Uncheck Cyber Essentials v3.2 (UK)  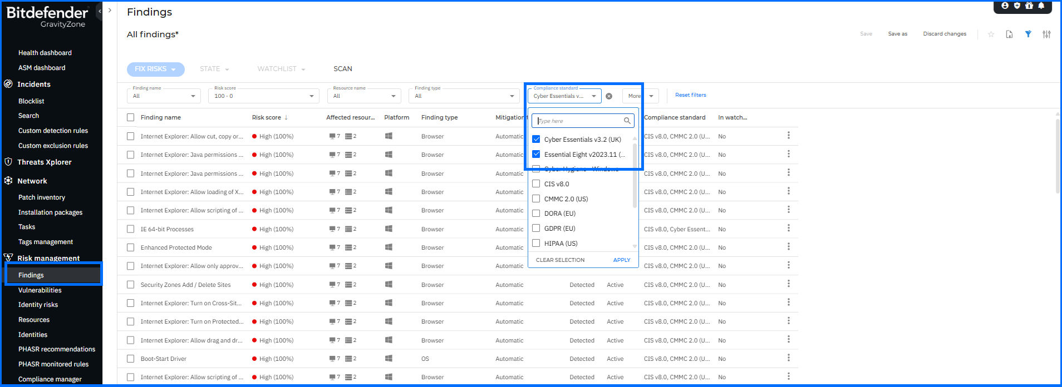point(537,140)
